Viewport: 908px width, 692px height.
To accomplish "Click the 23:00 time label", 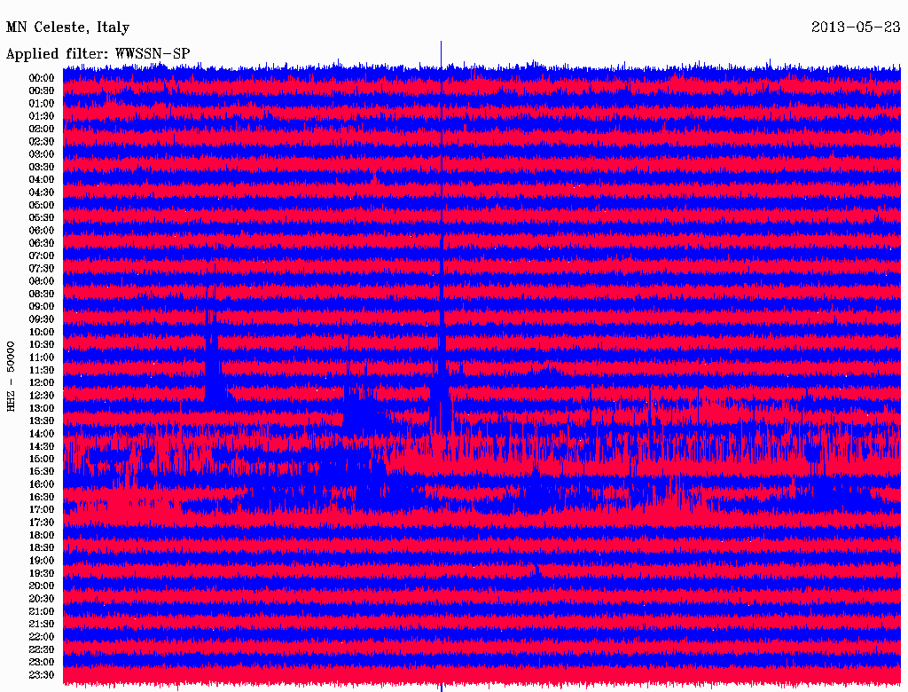I will [x=42, y=662].
